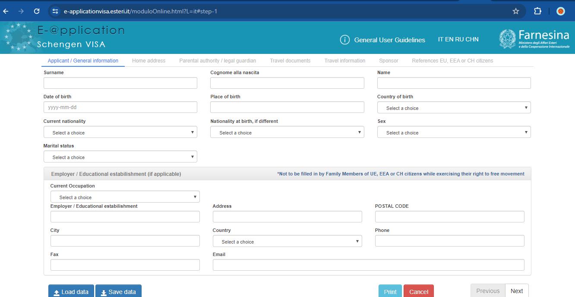The image size is (575, 297).
Task: Open the Sex selection dropdown
Action: click(454, 132)
